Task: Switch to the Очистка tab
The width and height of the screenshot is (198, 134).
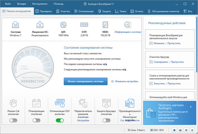Action: [63, 11]
